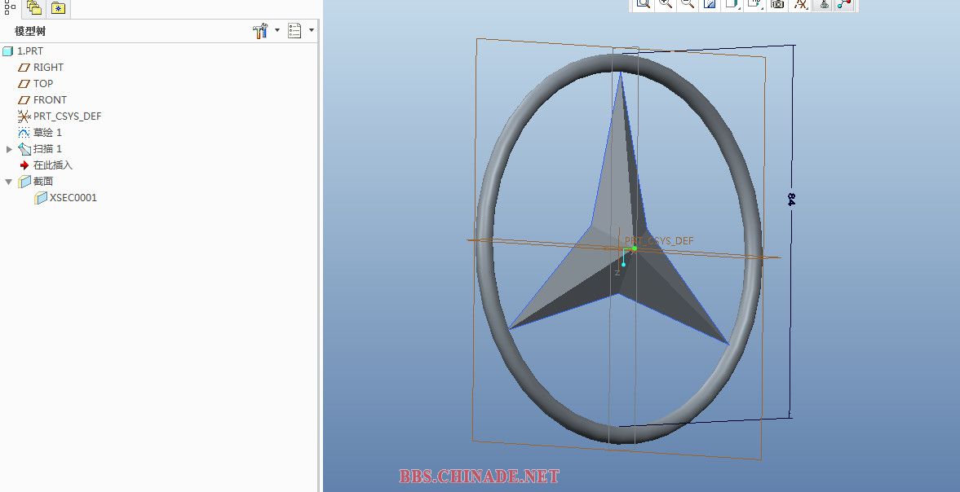Viewport: 960px width, 492px height.
Task: Select the TOP datum plane in tree
Action: pos(36,84)
